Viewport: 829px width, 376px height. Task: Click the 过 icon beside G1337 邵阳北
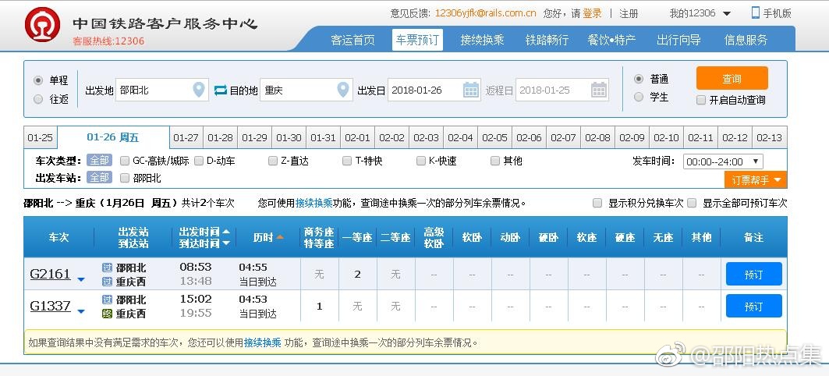coord(108,300)
